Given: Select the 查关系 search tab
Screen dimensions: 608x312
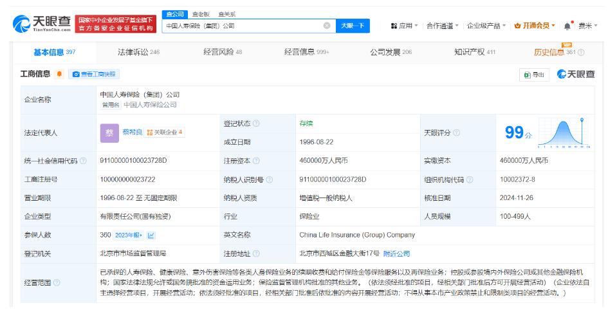Looking at the screenshot, I should coord(227,14).
